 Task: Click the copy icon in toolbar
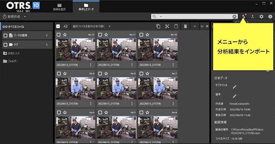click(158, 26)
